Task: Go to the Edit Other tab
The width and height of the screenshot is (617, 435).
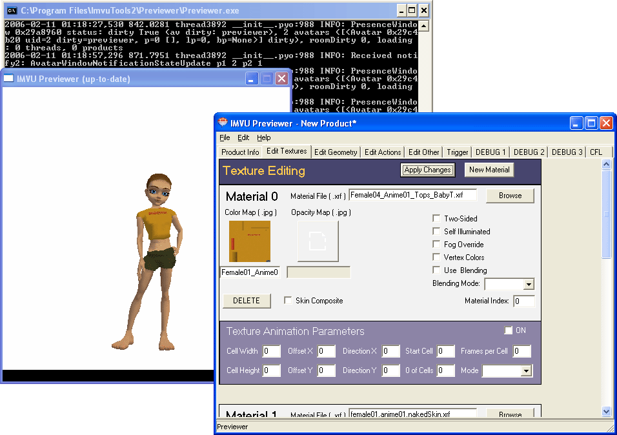Action: click(424, 152)
